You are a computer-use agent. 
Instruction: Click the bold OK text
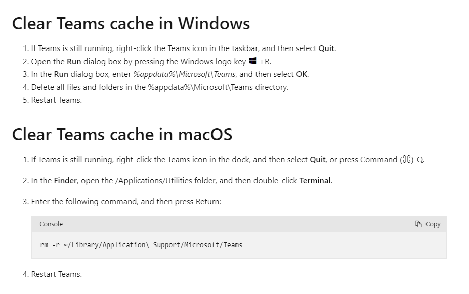[302, 74]
